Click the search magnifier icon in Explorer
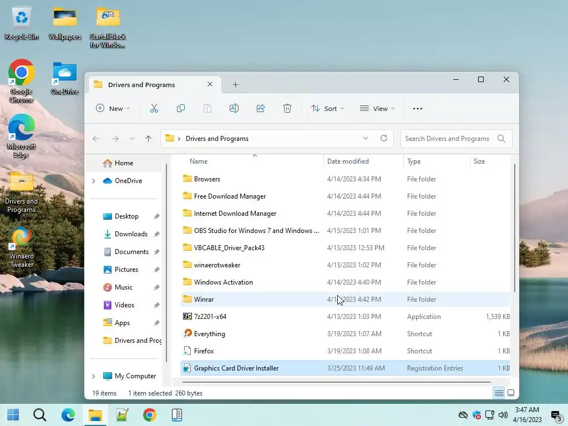This screenshot has height=426, width=568. (501, 139)
